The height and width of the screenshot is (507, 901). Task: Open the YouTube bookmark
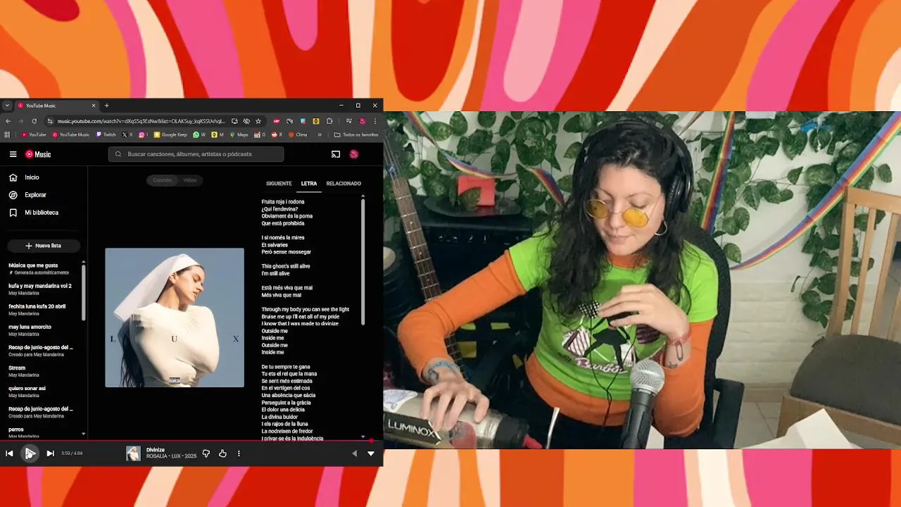tap(34, 134)
